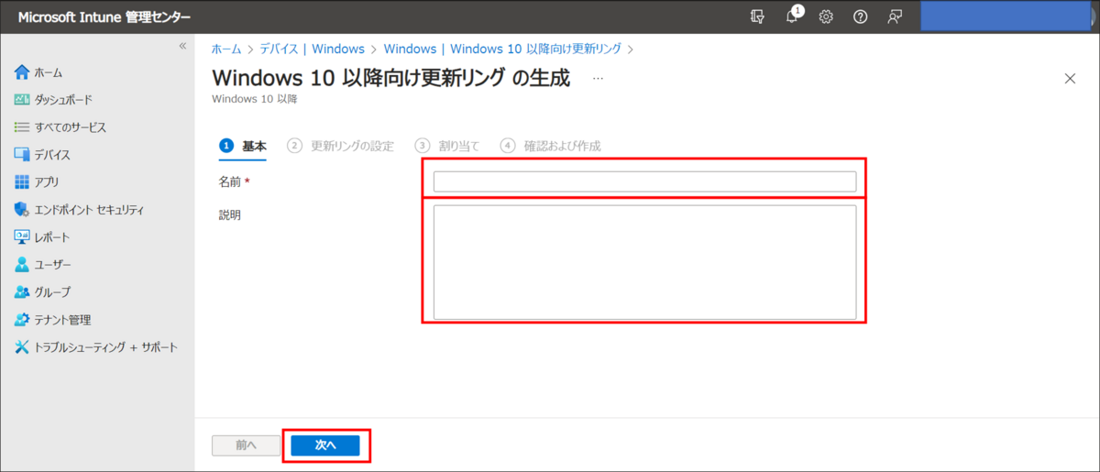Image resolution: width=1100 pixels, height=472 pixels.
Task: Click the Users person icon in sidebar
Action: tap(22, 265)
